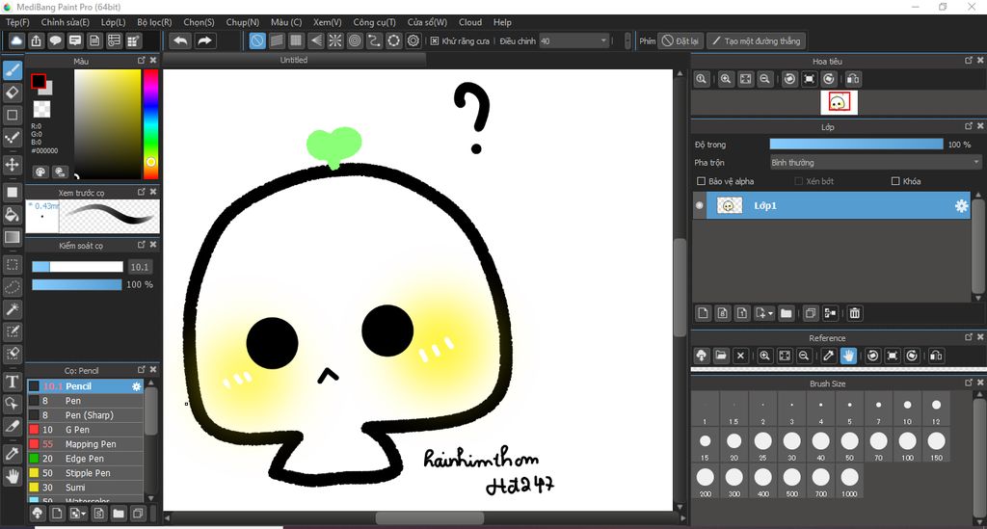This screenshot has width=987, height=529.
Task: Hide the Lớp1 layer visibility
Action: click(700, 205)
